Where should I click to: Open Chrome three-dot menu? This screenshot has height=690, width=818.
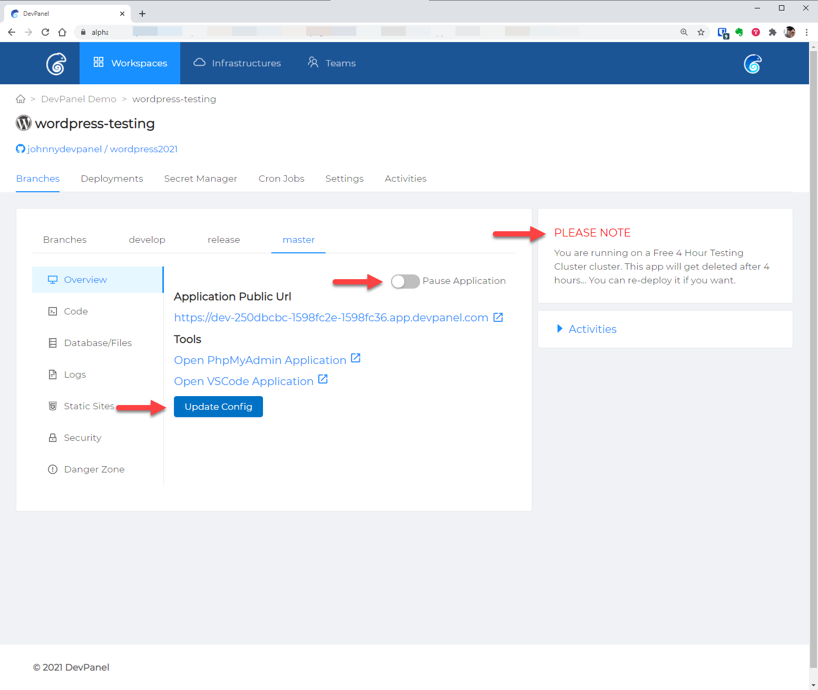806,32
